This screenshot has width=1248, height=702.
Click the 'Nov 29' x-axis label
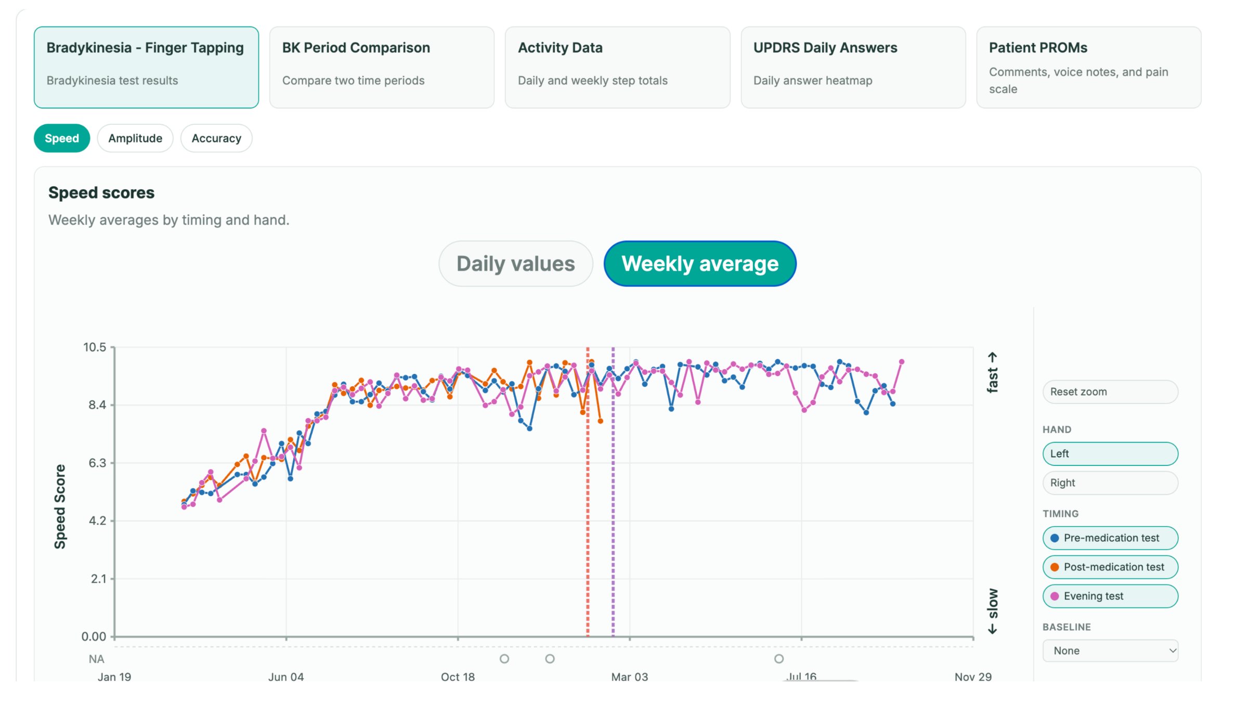973,677
